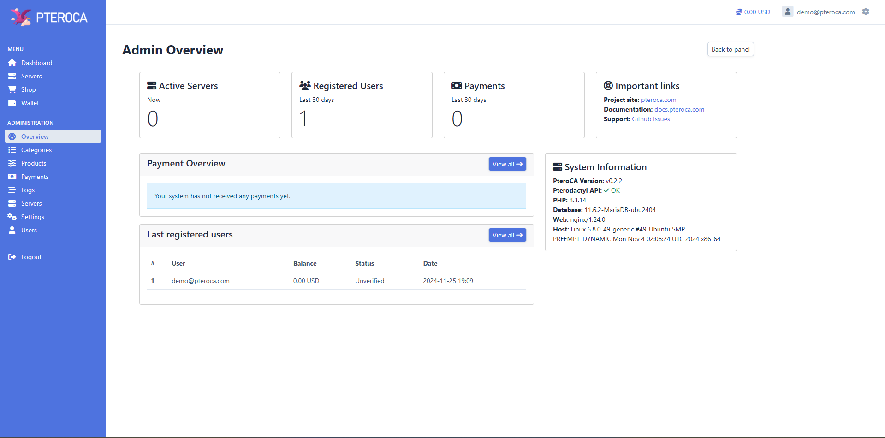Click the Payments card money icon
Screen dimensions: 885x438
457,85
